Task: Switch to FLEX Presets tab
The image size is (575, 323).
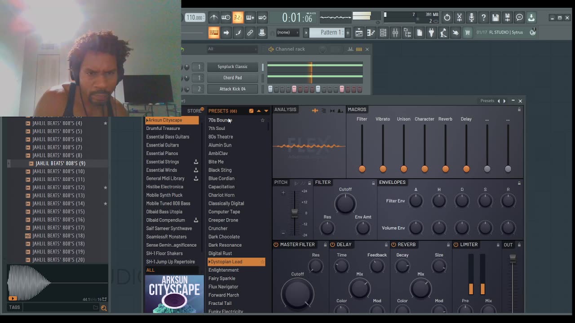Action: (x=222, y=111)
